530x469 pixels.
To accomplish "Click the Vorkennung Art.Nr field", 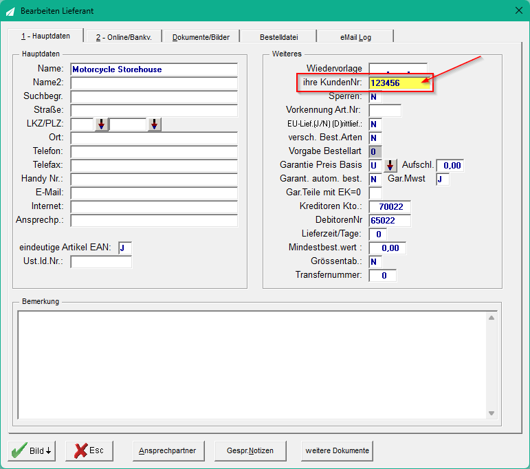I will coord(385,111).
